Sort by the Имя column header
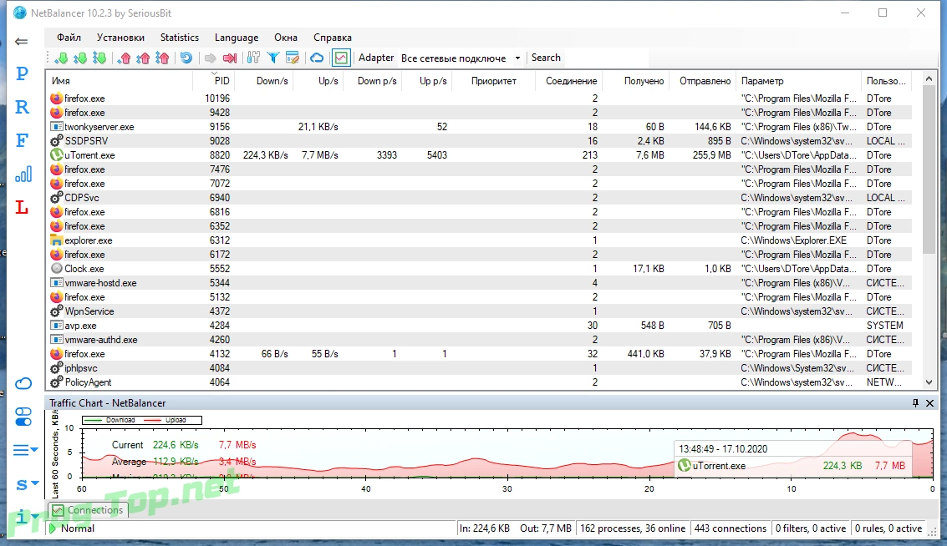 (120, 81)
